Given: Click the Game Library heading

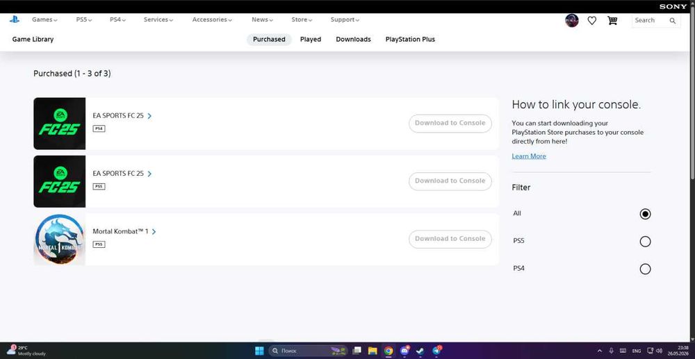Looking at the screenshot, I should pos(33,40).
